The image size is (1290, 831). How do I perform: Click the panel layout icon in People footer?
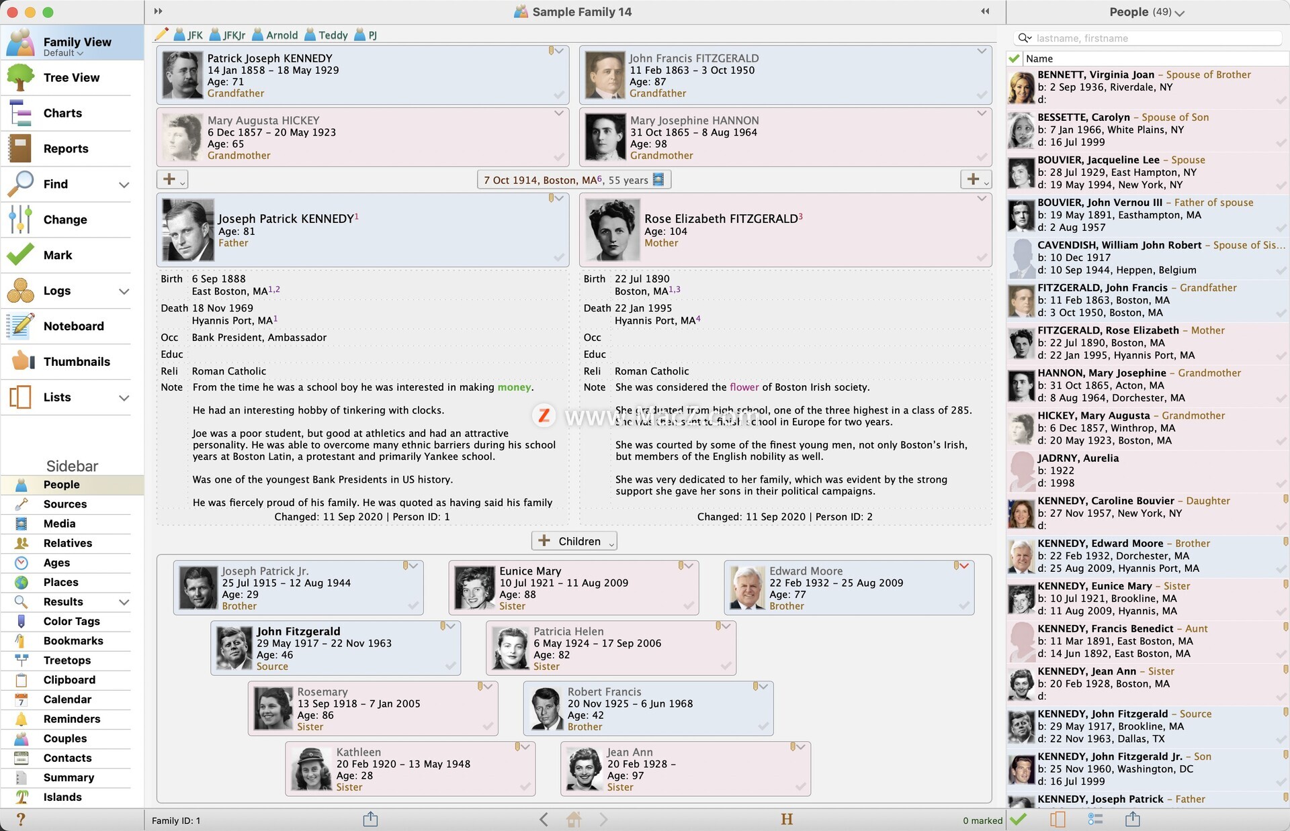point(1058,819)
